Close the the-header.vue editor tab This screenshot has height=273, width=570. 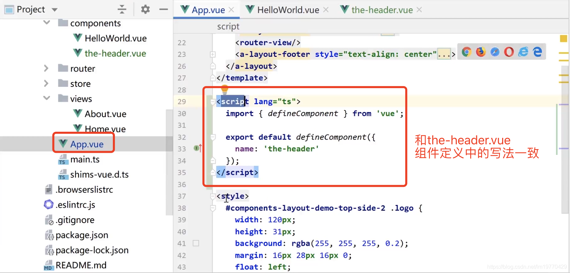pos(419,10)
